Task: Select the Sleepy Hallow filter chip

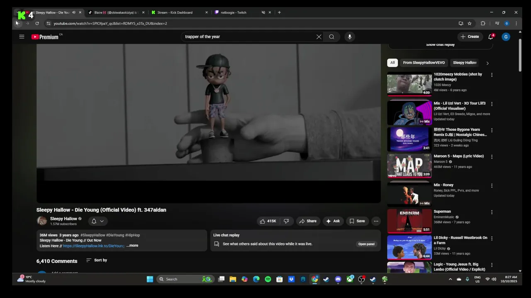Action: [x=465, y=62]
